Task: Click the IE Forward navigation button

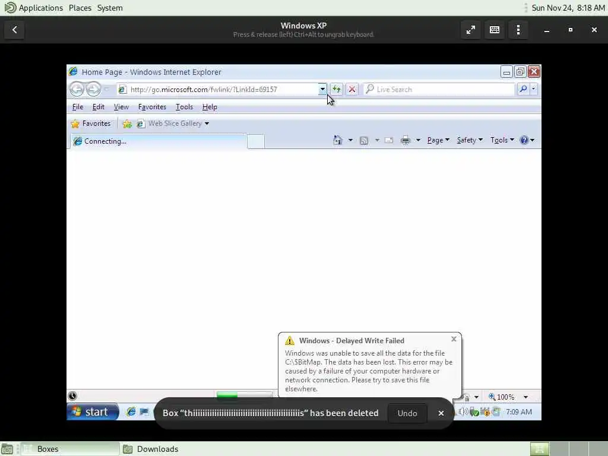Action: 93,89
